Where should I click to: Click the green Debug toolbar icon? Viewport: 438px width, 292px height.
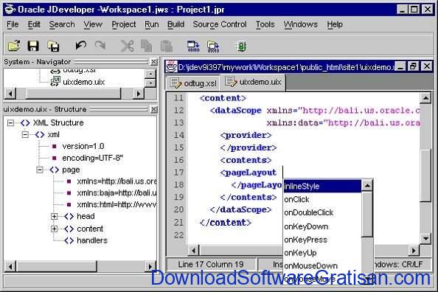[x=241, y=46]
